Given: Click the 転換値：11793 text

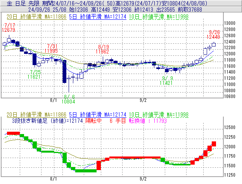Looking at the screenshot, I should (148, 120).
